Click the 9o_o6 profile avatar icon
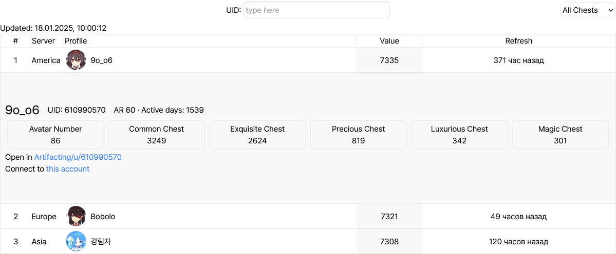The image size is (616, 254). 76,60
